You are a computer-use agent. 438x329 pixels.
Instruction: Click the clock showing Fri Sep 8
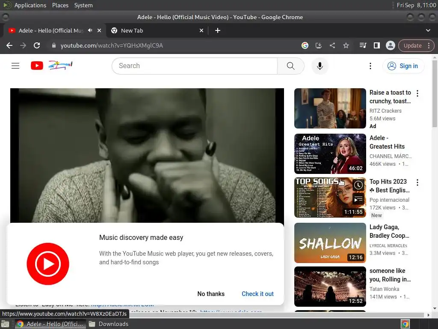(x=416, y=5)
